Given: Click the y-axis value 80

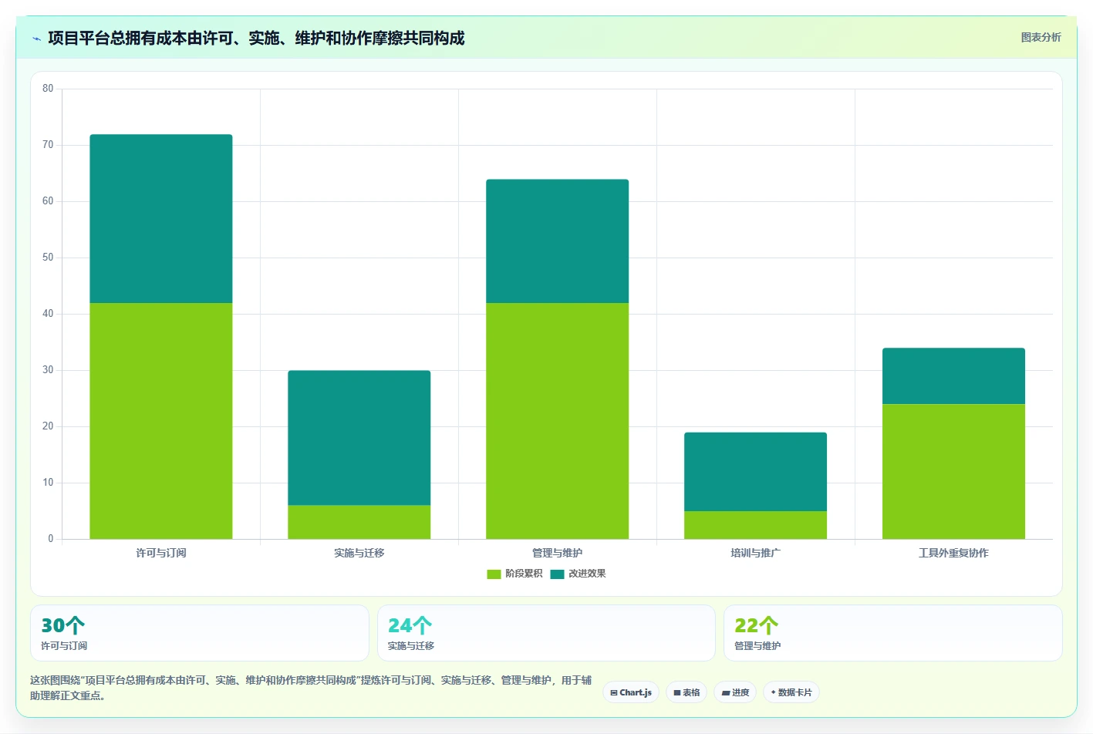Looking at the screenshot, I should (48, 89).
